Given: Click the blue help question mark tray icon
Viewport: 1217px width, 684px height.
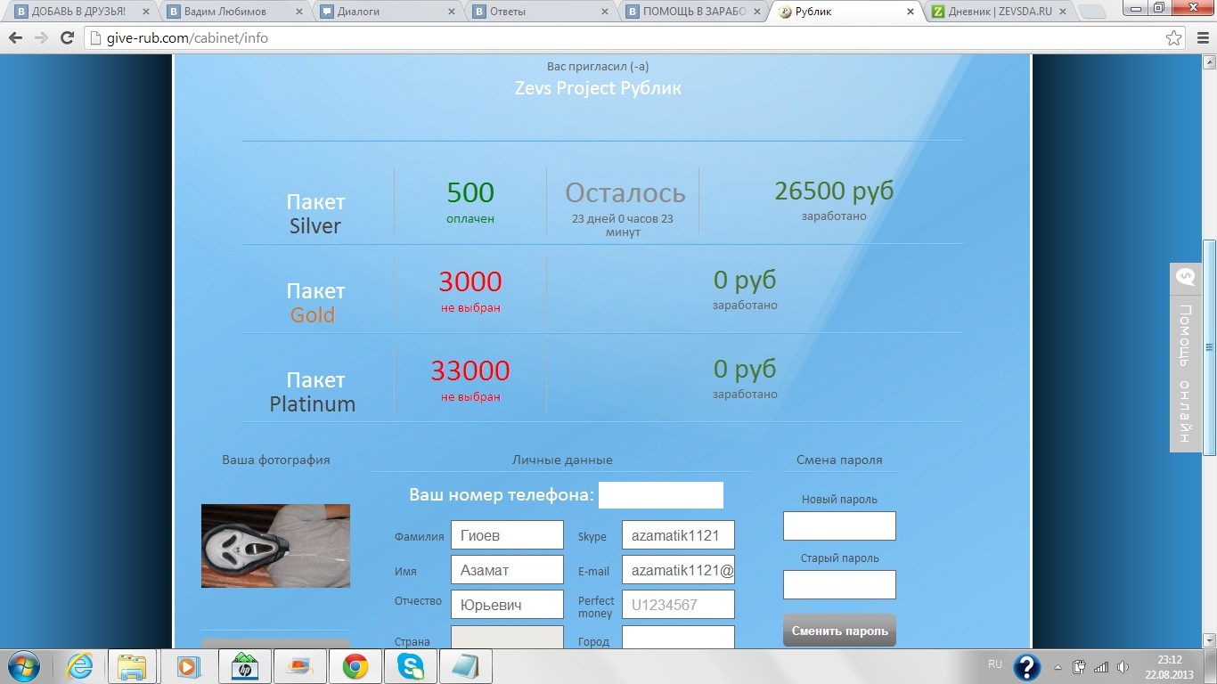Looking at the screenshot, I should pyautogui.click(x=1026, y=666).
